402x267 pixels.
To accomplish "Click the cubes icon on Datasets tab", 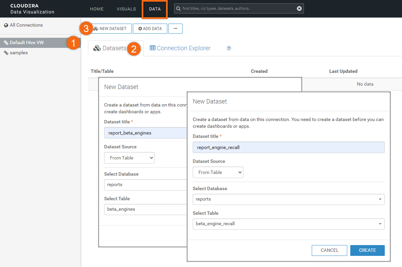I will coord(97,48).
